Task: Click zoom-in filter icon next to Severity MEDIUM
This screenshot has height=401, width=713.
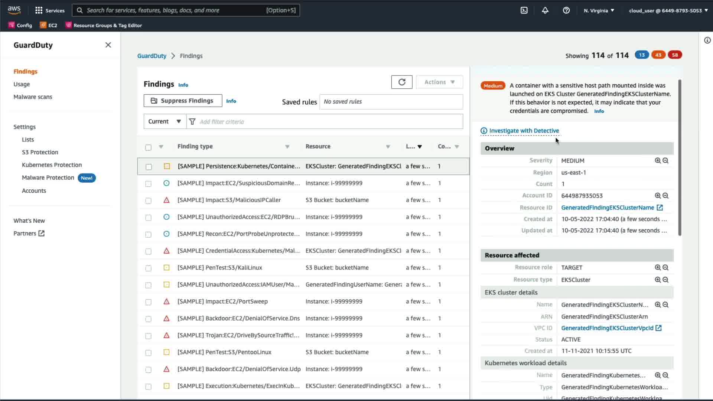Action: pyautogui.click(x=658, y=160)
